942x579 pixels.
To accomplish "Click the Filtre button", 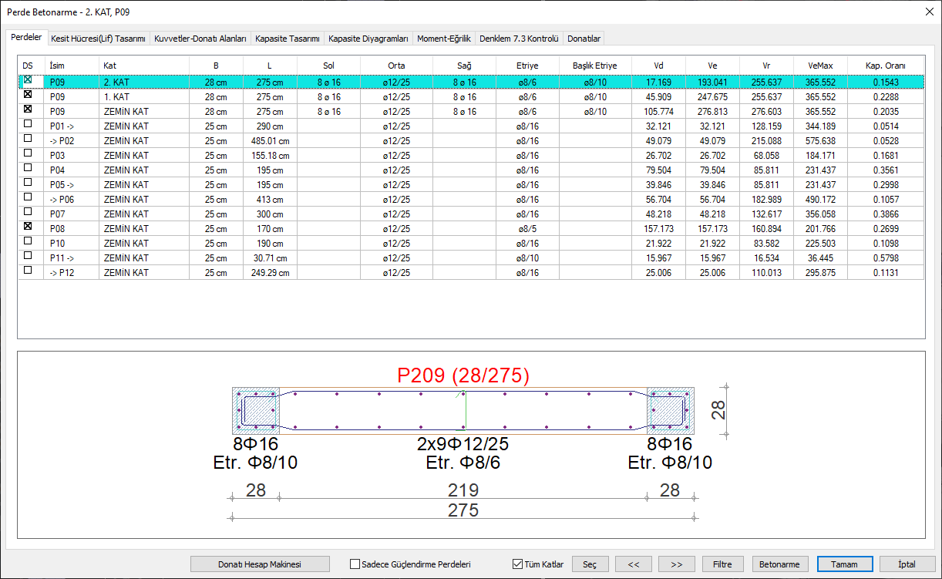I will point(722,564).
